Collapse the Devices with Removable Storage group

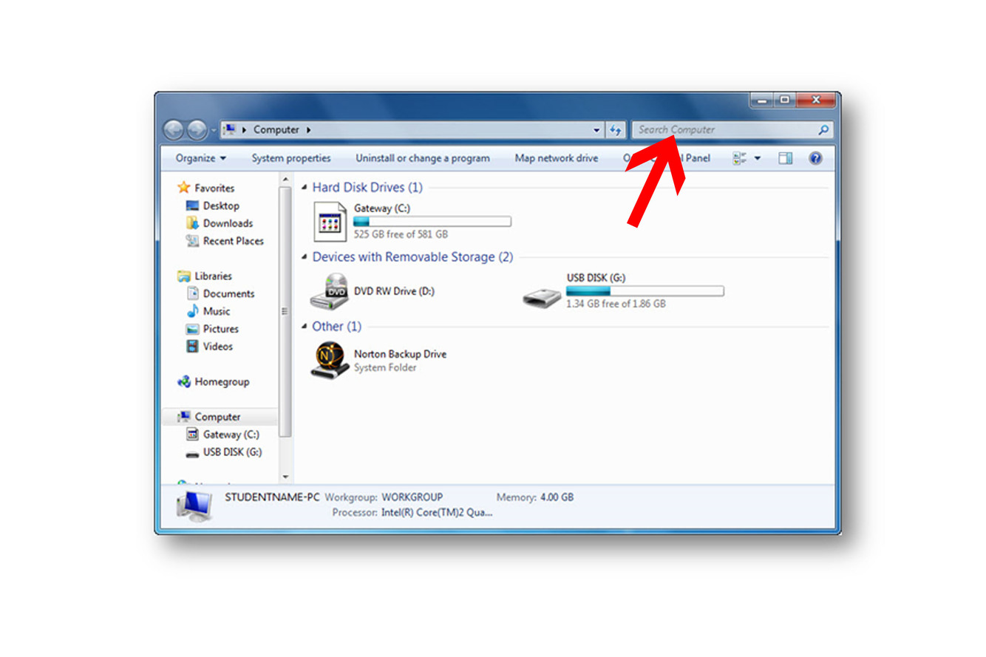pos(305,257)
